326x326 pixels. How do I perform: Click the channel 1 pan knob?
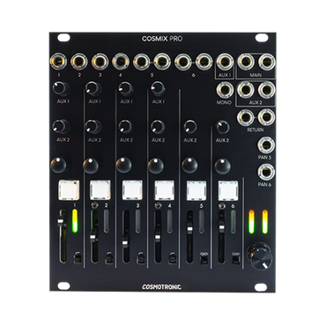(x=58, y=165)
